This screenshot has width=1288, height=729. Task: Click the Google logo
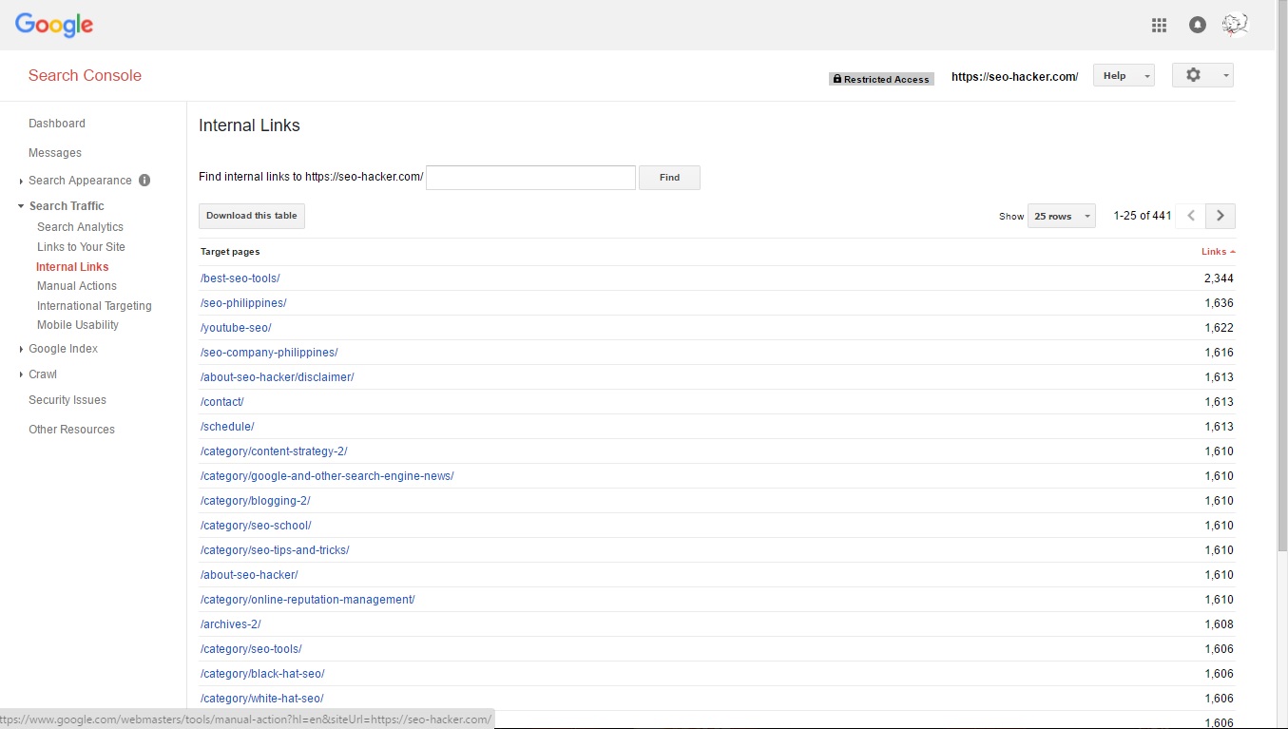pos(54,26)
